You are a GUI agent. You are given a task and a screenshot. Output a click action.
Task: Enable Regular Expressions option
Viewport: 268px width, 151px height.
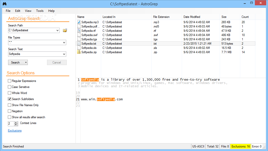(10, 81)
